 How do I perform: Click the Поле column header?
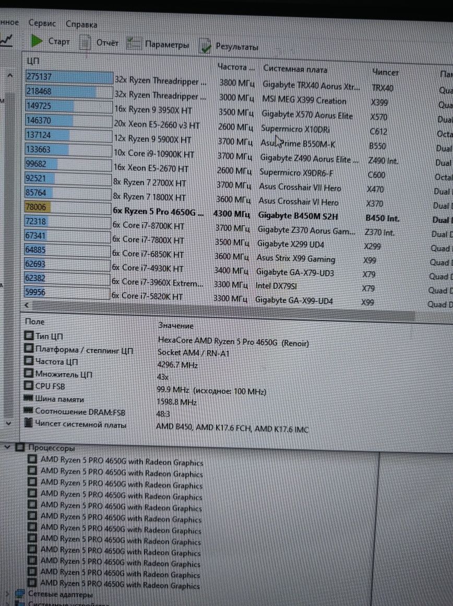coord(34,321)
